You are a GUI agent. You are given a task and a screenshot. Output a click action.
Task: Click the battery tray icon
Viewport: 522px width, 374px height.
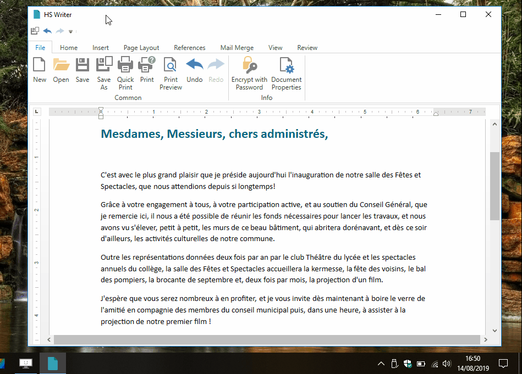pyautogui.click(x=421, y=364)
